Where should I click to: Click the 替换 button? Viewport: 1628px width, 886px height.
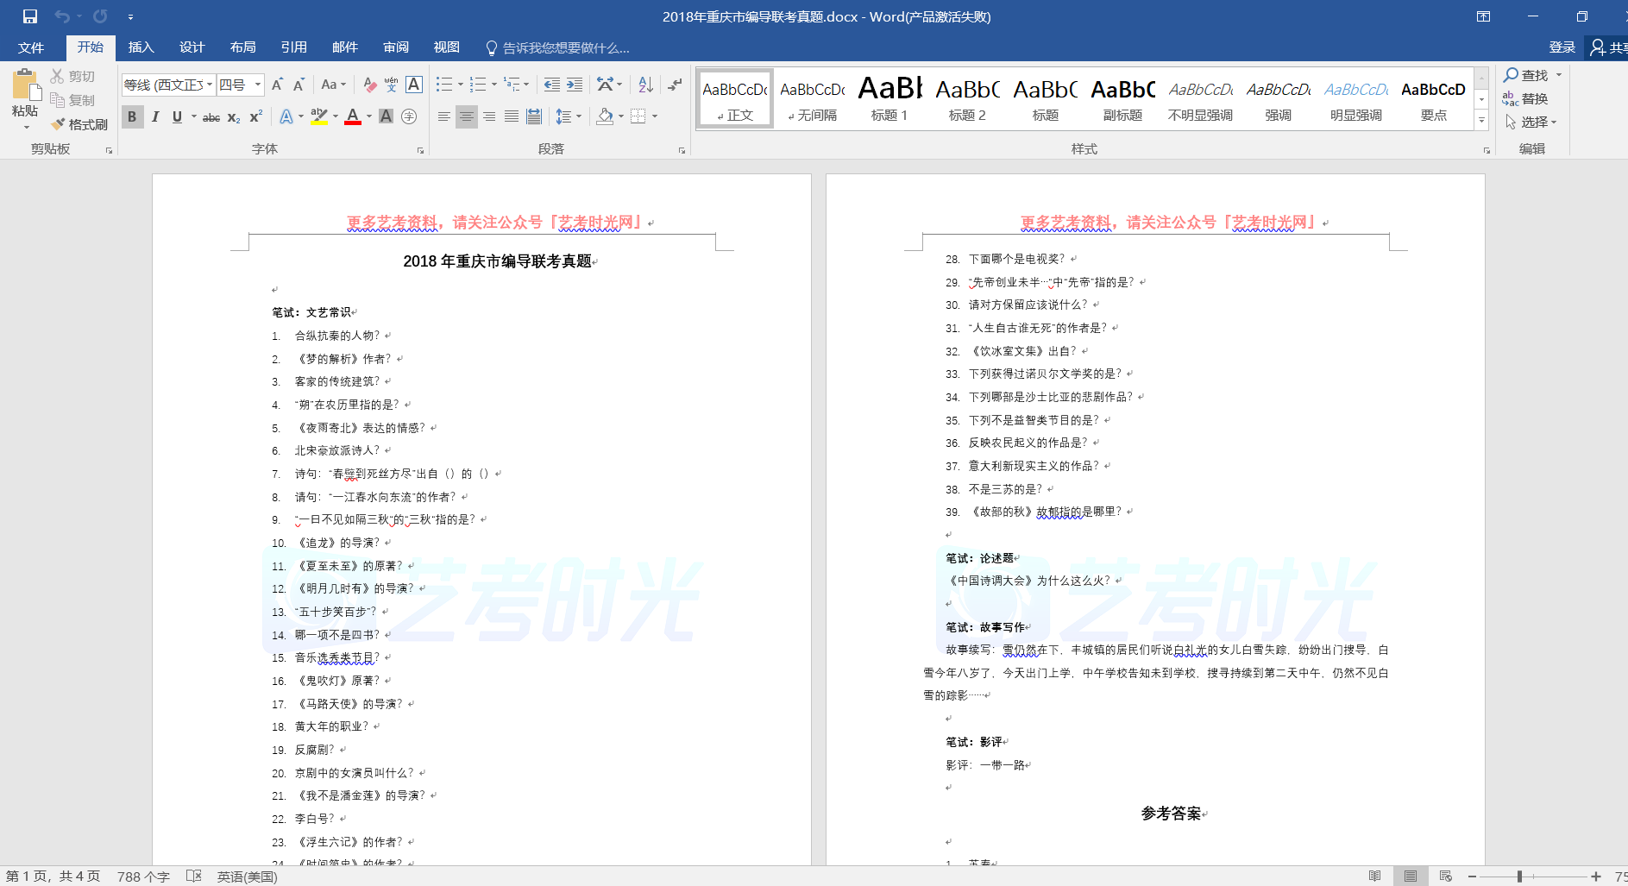click(x=1525, y=99)
